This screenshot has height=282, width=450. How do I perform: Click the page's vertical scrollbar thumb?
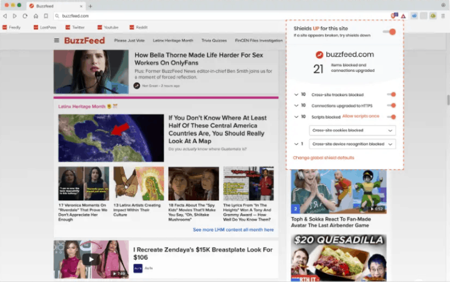[448, 100]
